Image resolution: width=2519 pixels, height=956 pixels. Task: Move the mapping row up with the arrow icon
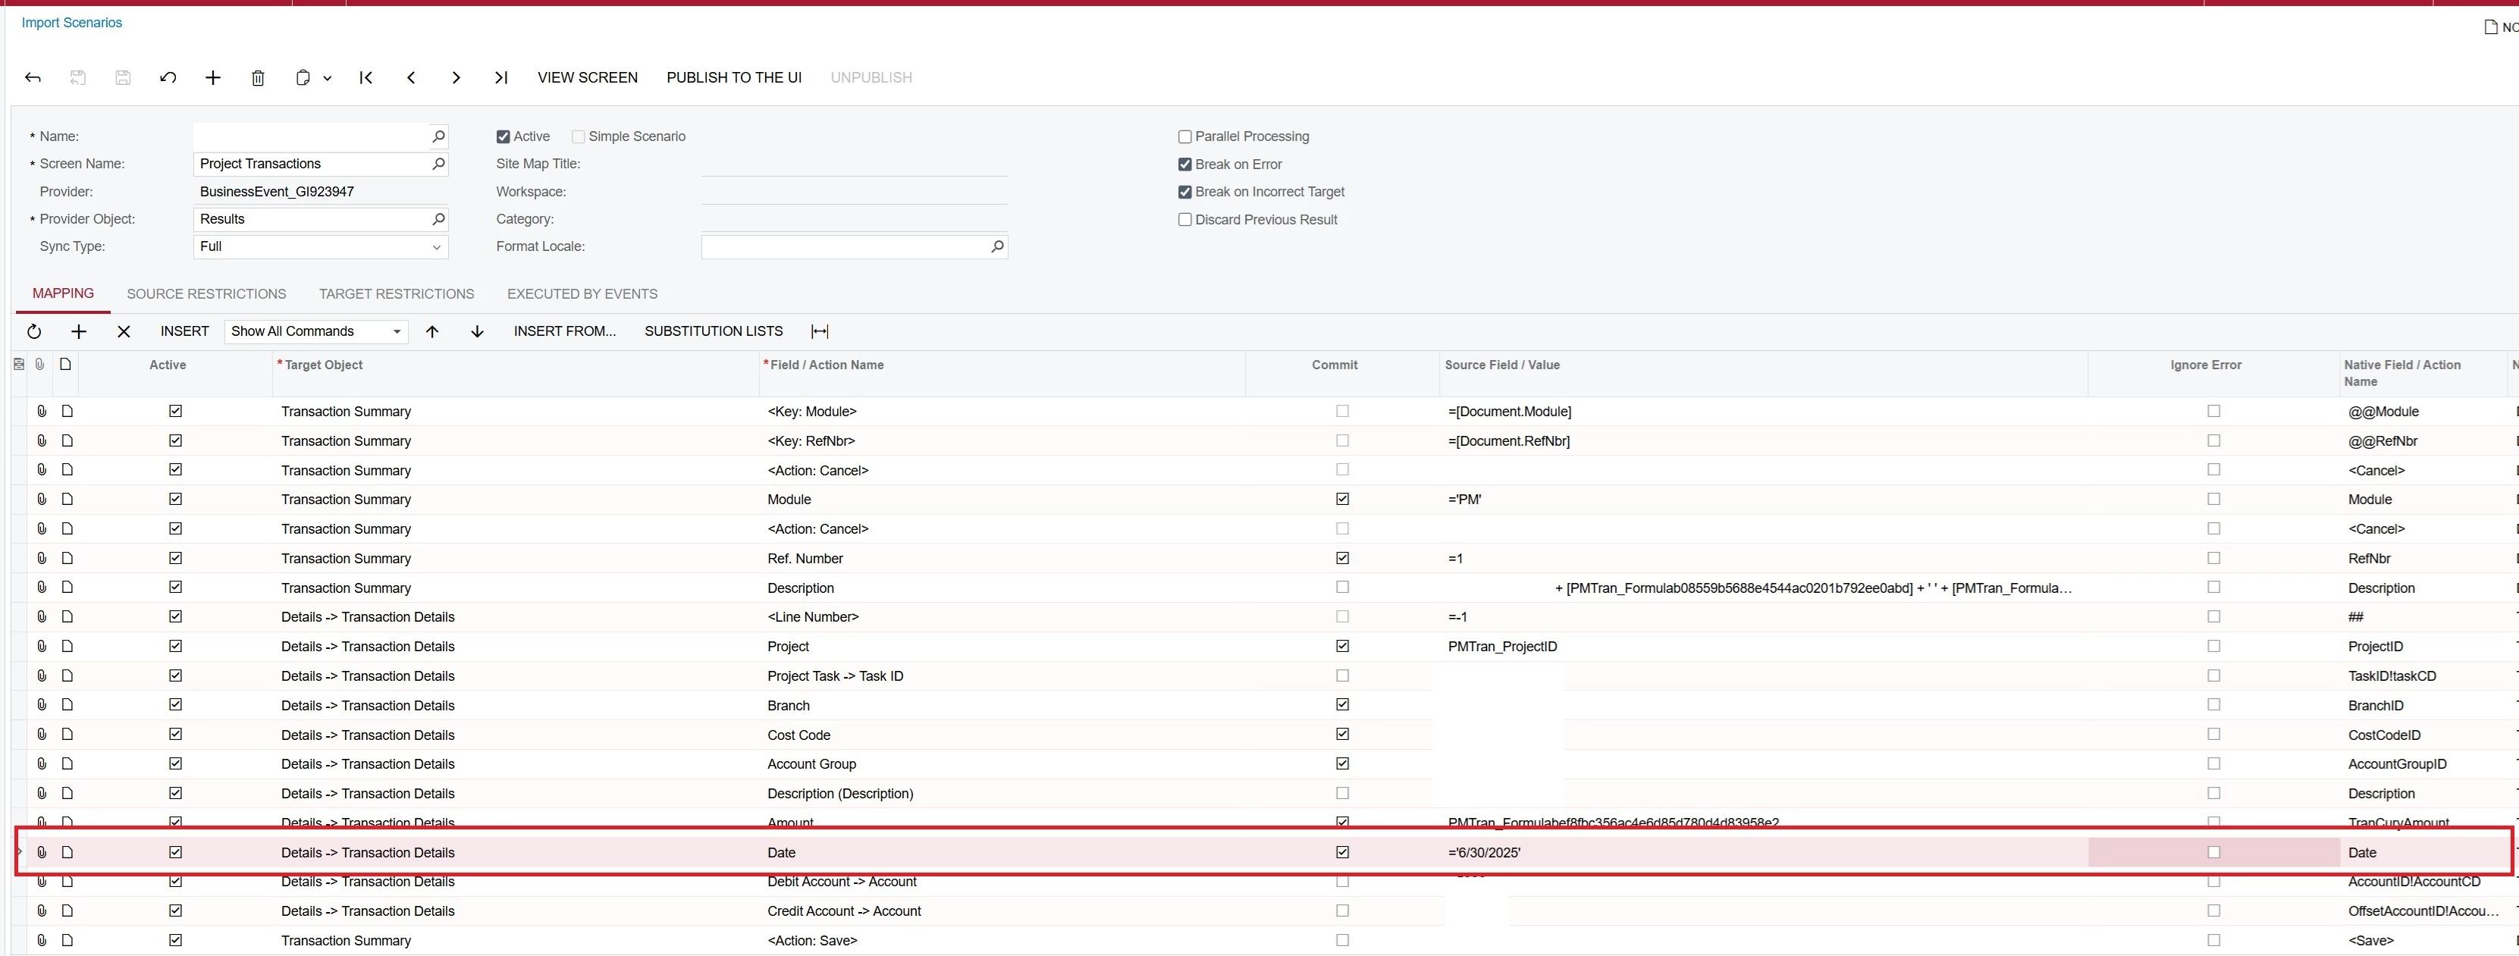[x=432, y=331]
